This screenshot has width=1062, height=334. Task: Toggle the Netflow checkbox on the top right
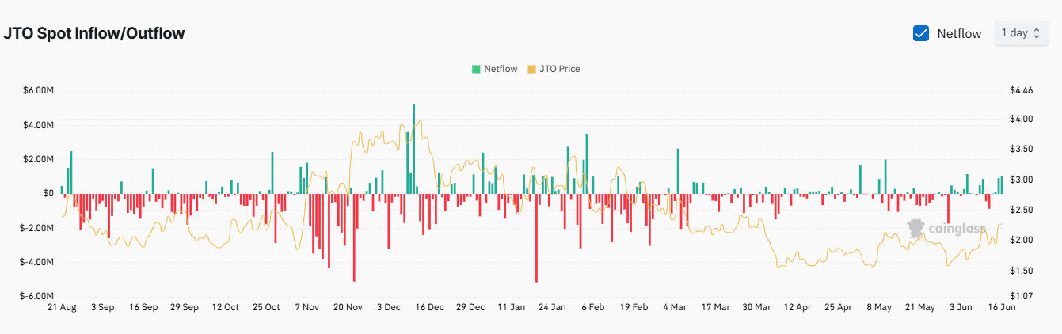point(921,33)
